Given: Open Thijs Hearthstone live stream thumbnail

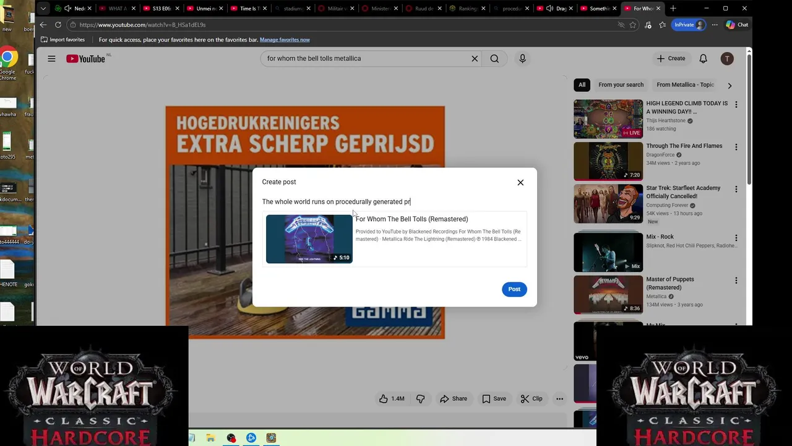Looking at the screenshot, I should [608, 119].
